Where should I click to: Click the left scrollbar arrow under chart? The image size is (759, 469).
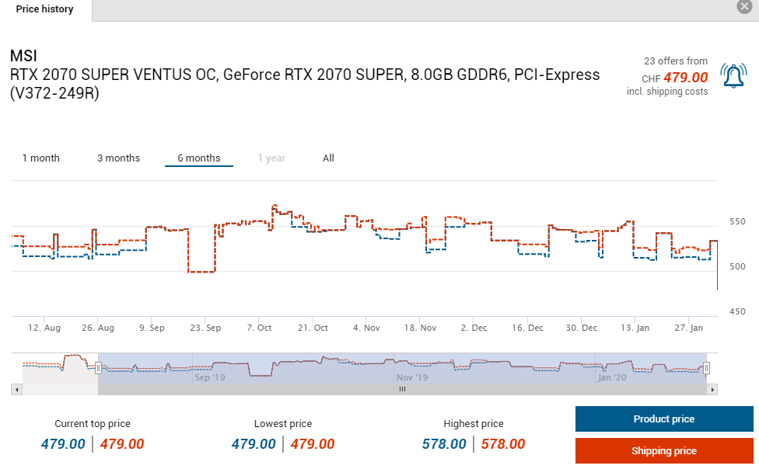(x=16, y=389)
